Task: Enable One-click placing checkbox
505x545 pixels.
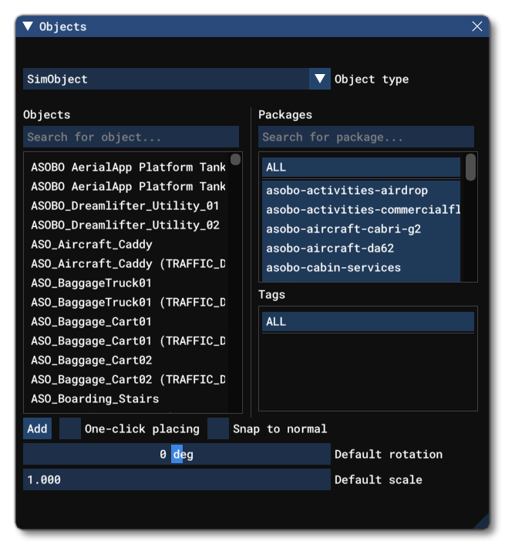Action: (x=69, y=428)
